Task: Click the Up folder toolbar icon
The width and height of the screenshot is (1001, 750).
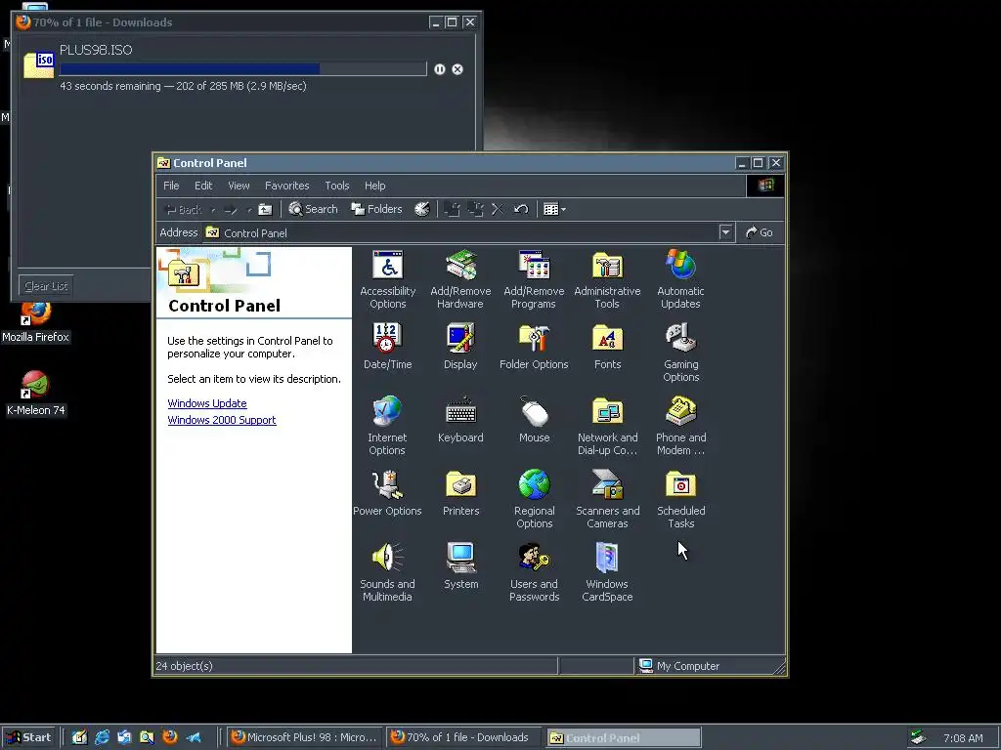Action: click(x=265, y=209)
